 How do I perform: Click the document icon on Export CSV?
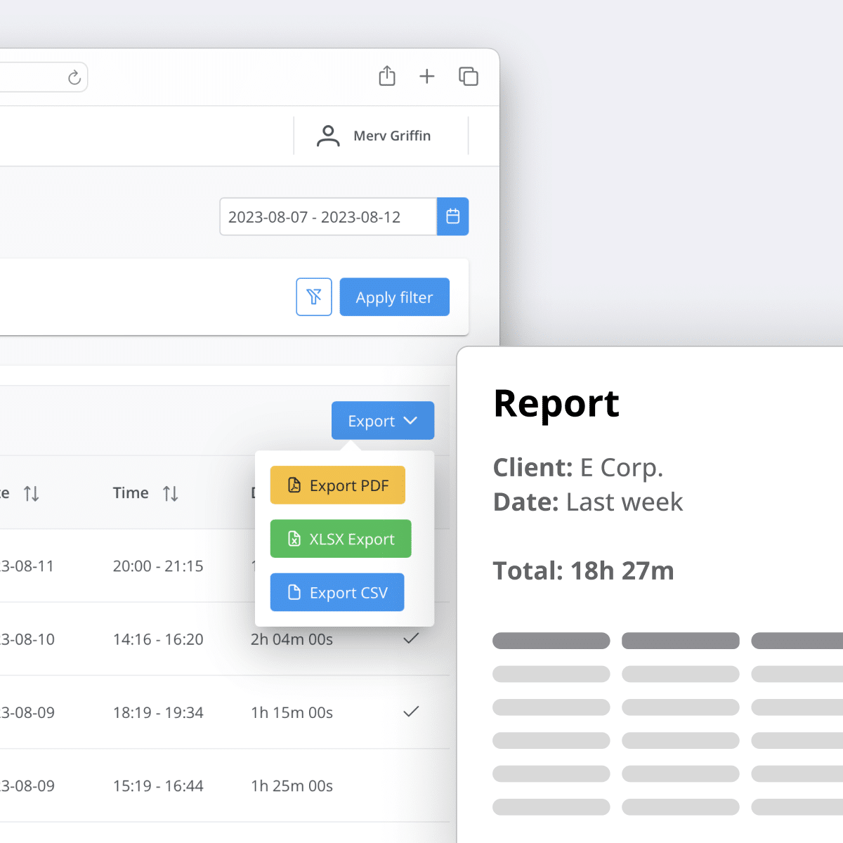pyautogui.click(x=294, y=592)
